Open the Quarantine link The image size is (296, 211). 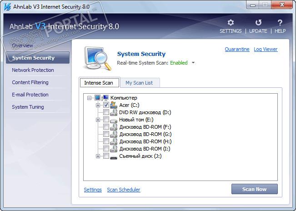(x=237, y=49)
